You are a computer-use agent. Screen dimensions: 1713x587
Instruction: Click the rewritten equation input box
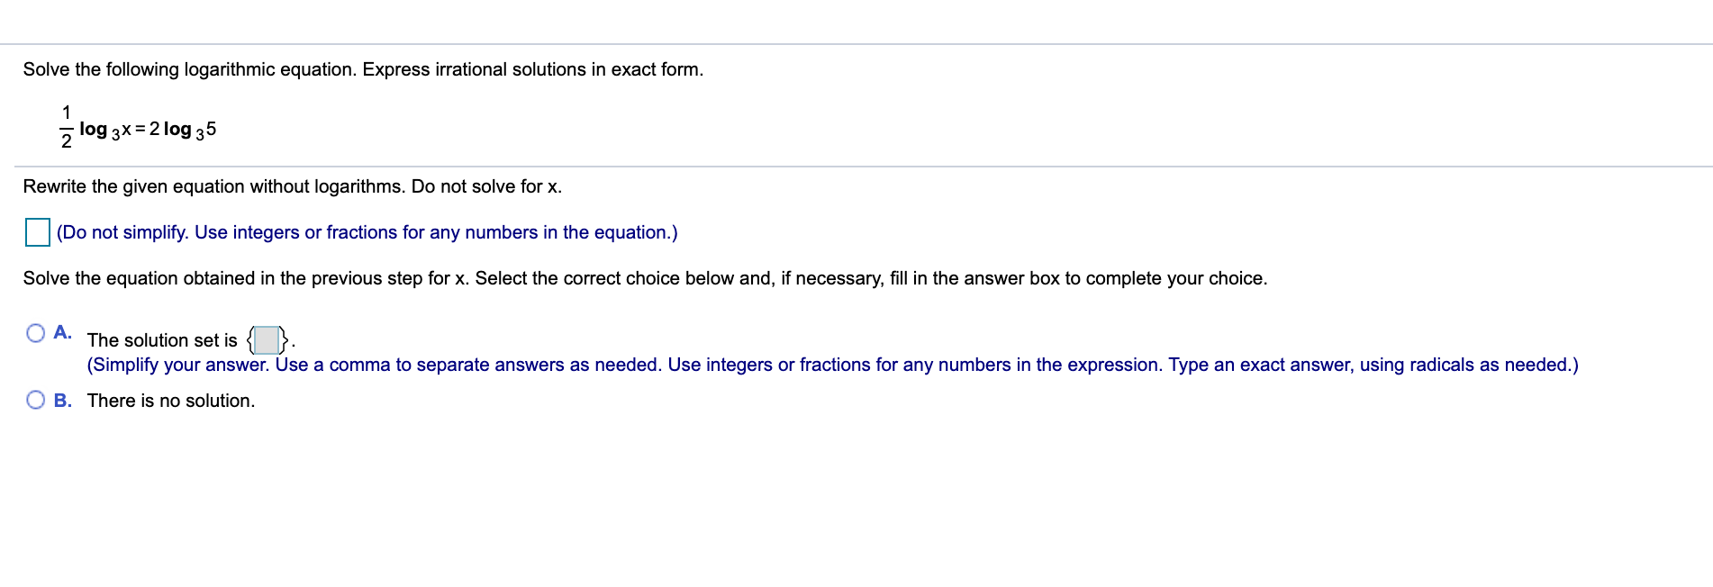pos(36,231)
